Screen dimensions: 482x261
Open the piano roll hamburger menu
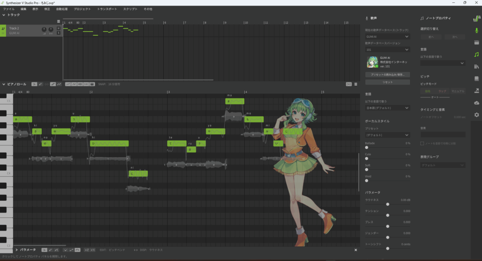[x=356, y=84]
